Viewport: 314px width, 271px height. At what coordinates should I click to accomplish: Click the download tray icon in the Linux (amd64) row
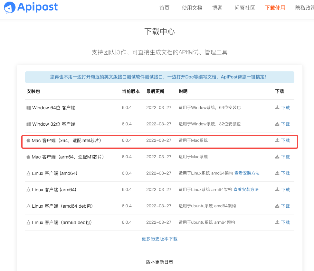(x=277, y=173)
